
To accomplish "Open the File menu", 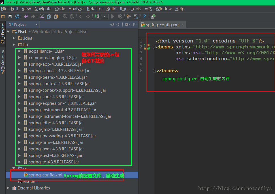I will tap(4, 9).
